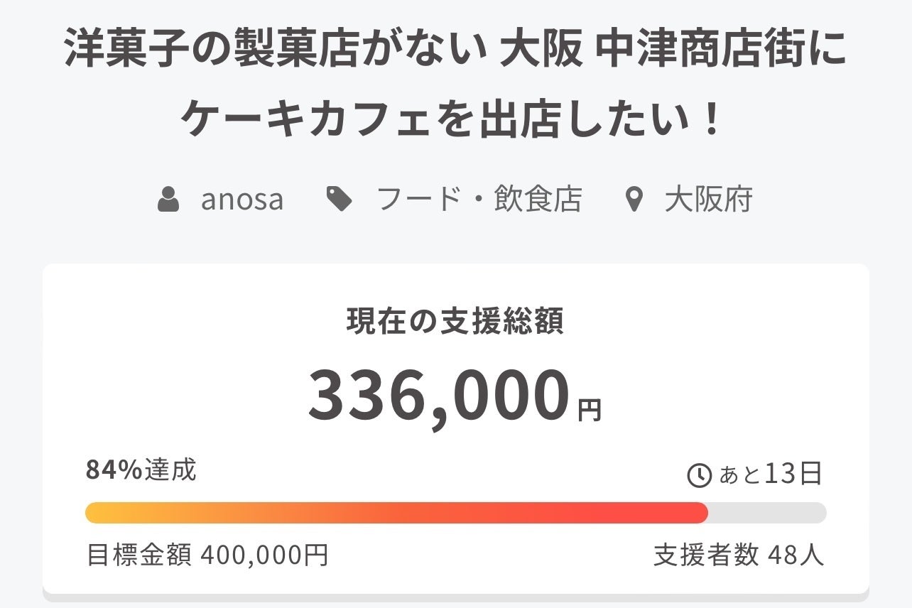This screenshot has width=912, height=608.
Task: Click the あと13日 remaining days text
Action: click(x=771, y=474)
